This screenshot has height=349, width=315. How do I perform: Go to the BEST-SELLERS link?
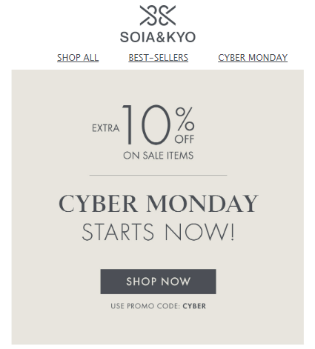click(x=158, y=58)
